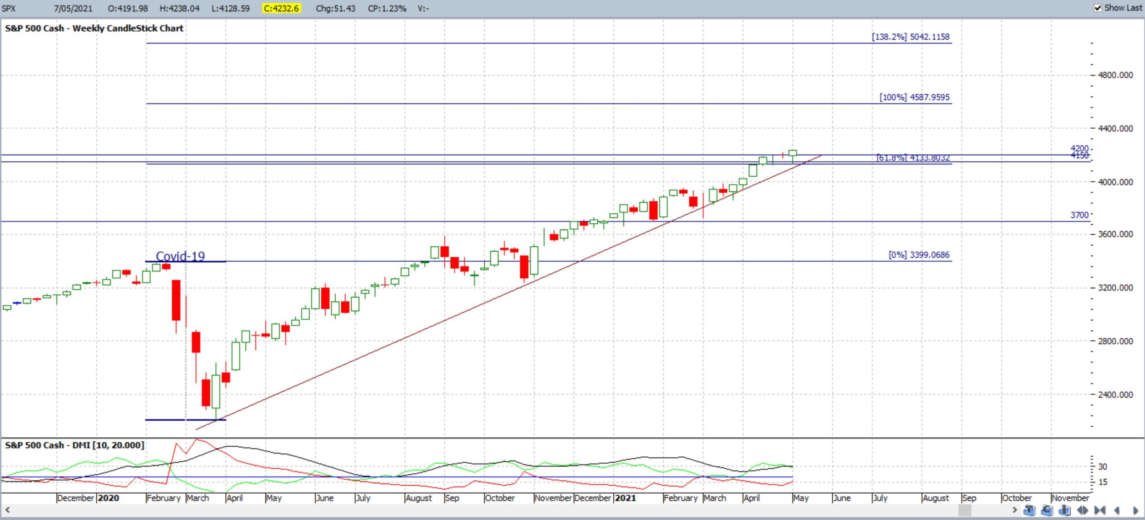Click the 2021 year label on time axis
The image size is (1145, 520).
tap(625, 498)
